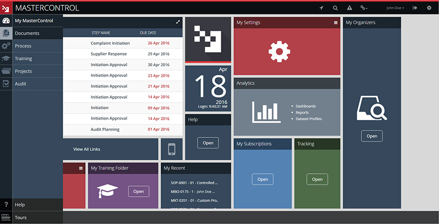Open recent item MKT-0351 - 01 - Custom Pro

point(194,200)
